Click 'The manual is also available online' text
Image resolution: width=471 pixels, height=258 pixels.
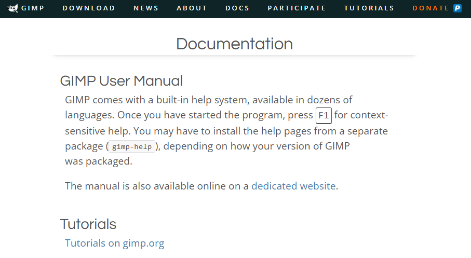pos(145,186)
